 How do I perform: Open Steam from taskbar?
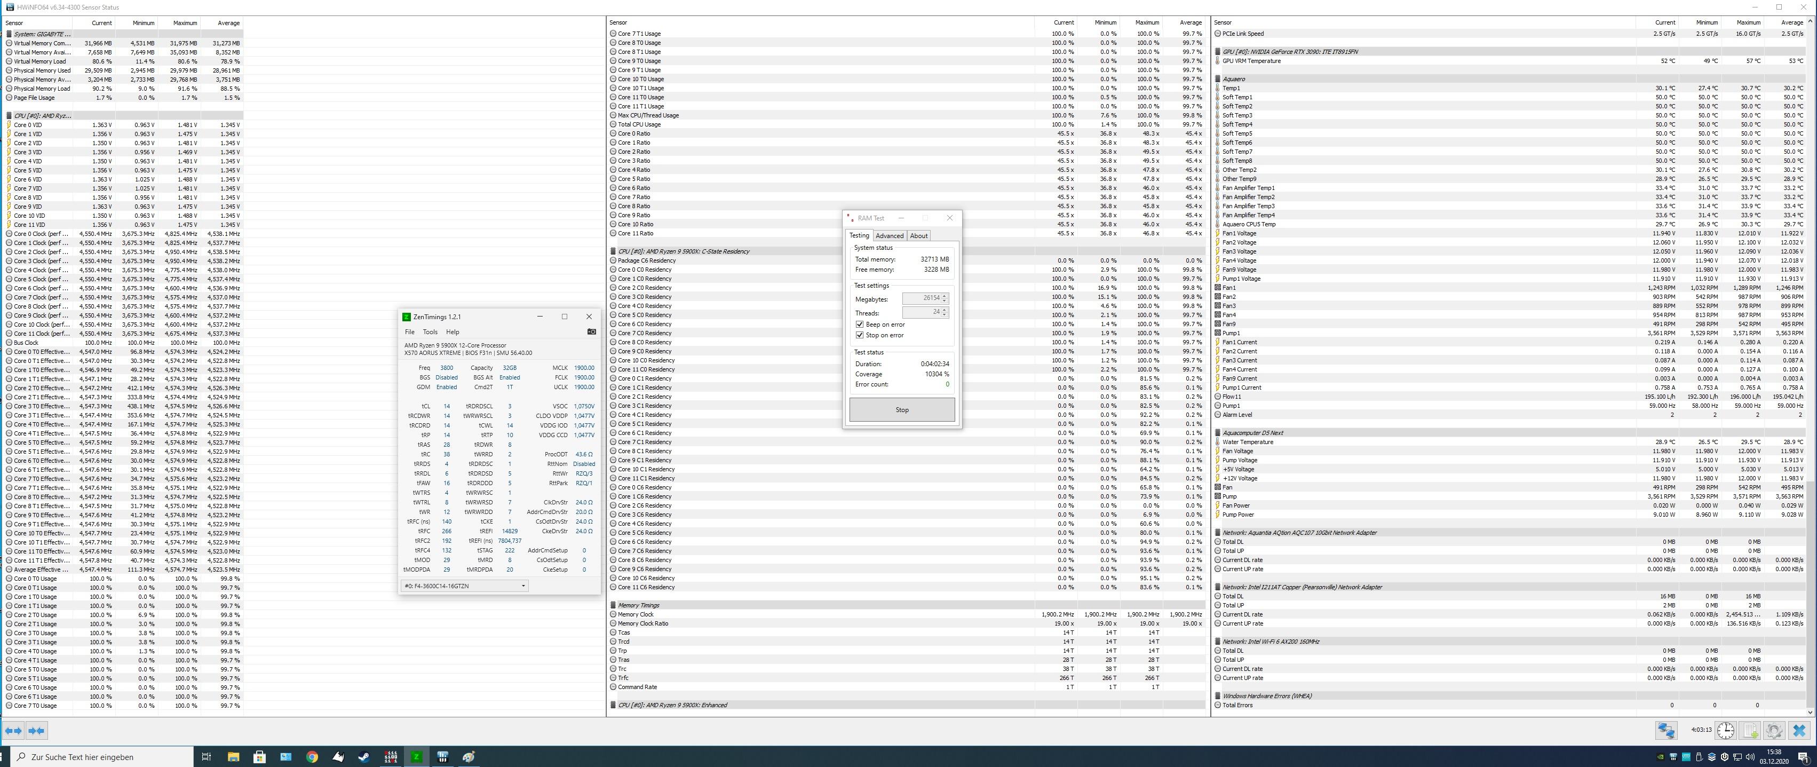pos(364,756)
